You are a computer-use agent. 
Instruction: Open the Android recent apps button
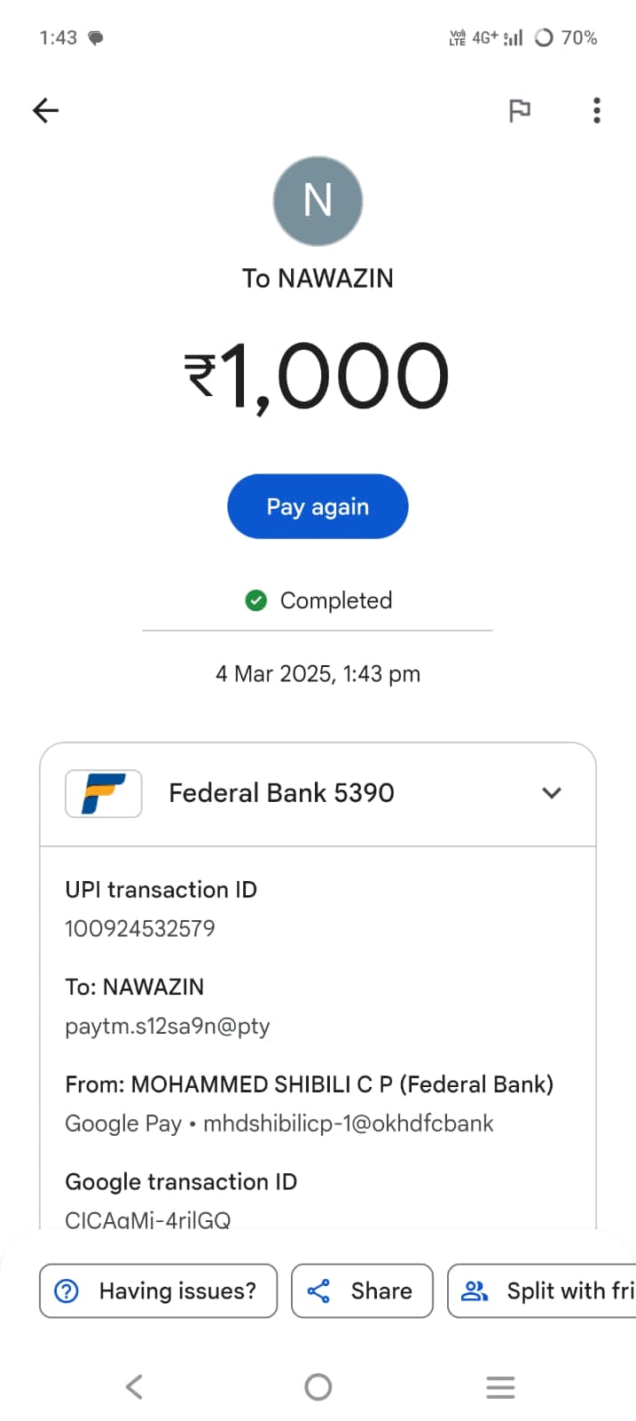pos(500,1386)
